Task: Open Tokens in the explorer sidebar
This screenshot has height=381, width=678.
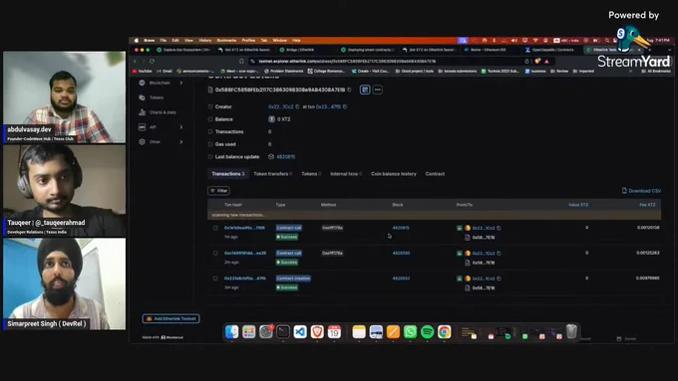Action: (x=157, y=97)
